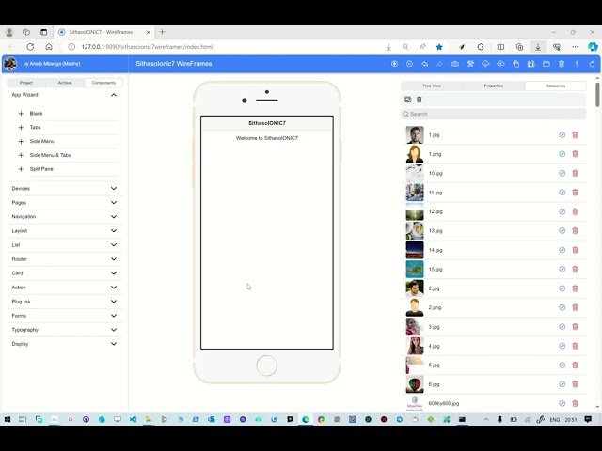Delete the 2.png resource
Screen dimensions: 602x451
tap(575, 307)
